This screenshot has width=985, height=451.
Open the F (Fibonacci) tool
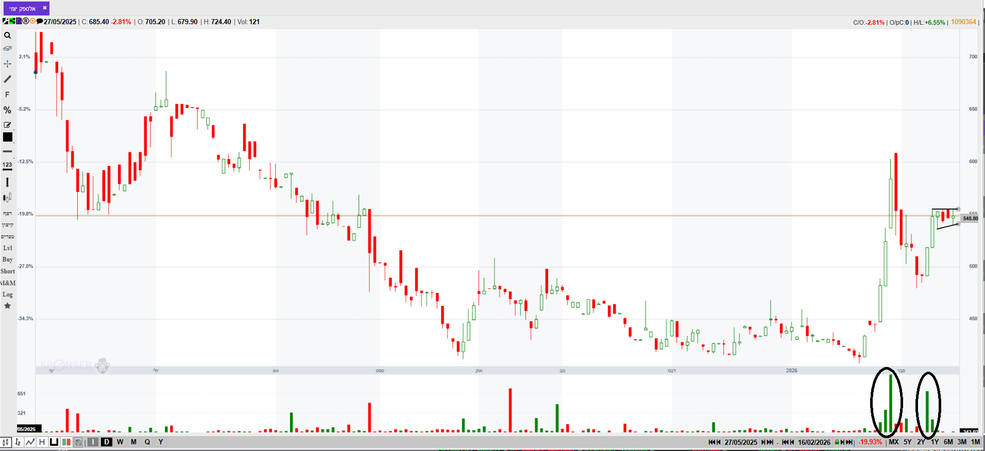[7, 95]
